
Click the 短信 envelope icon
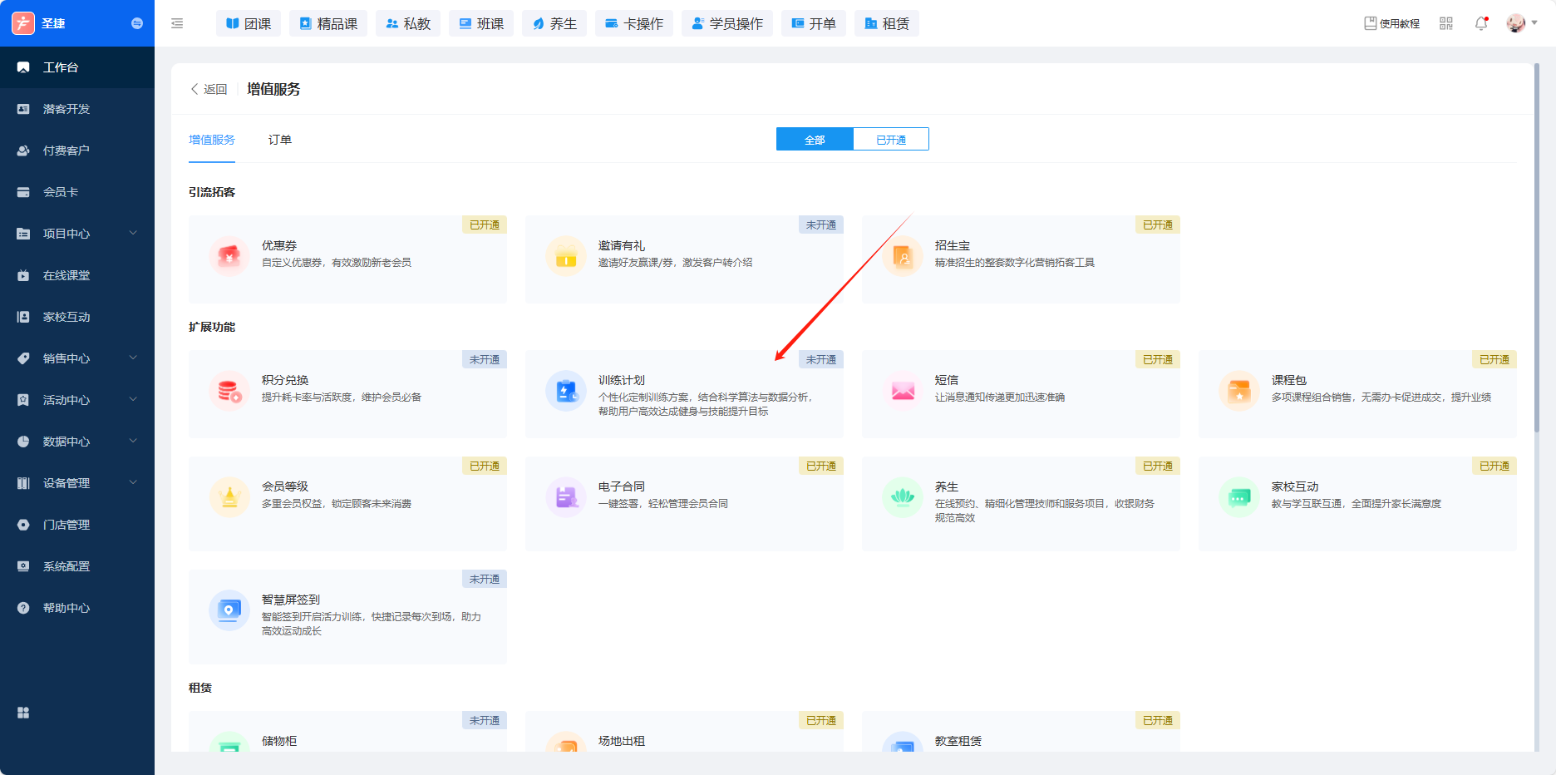pos(903,391)
